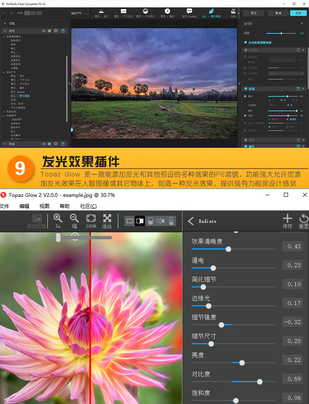Check the unchecked box just below the 深度 checkbox

click(x=245, y=123)
